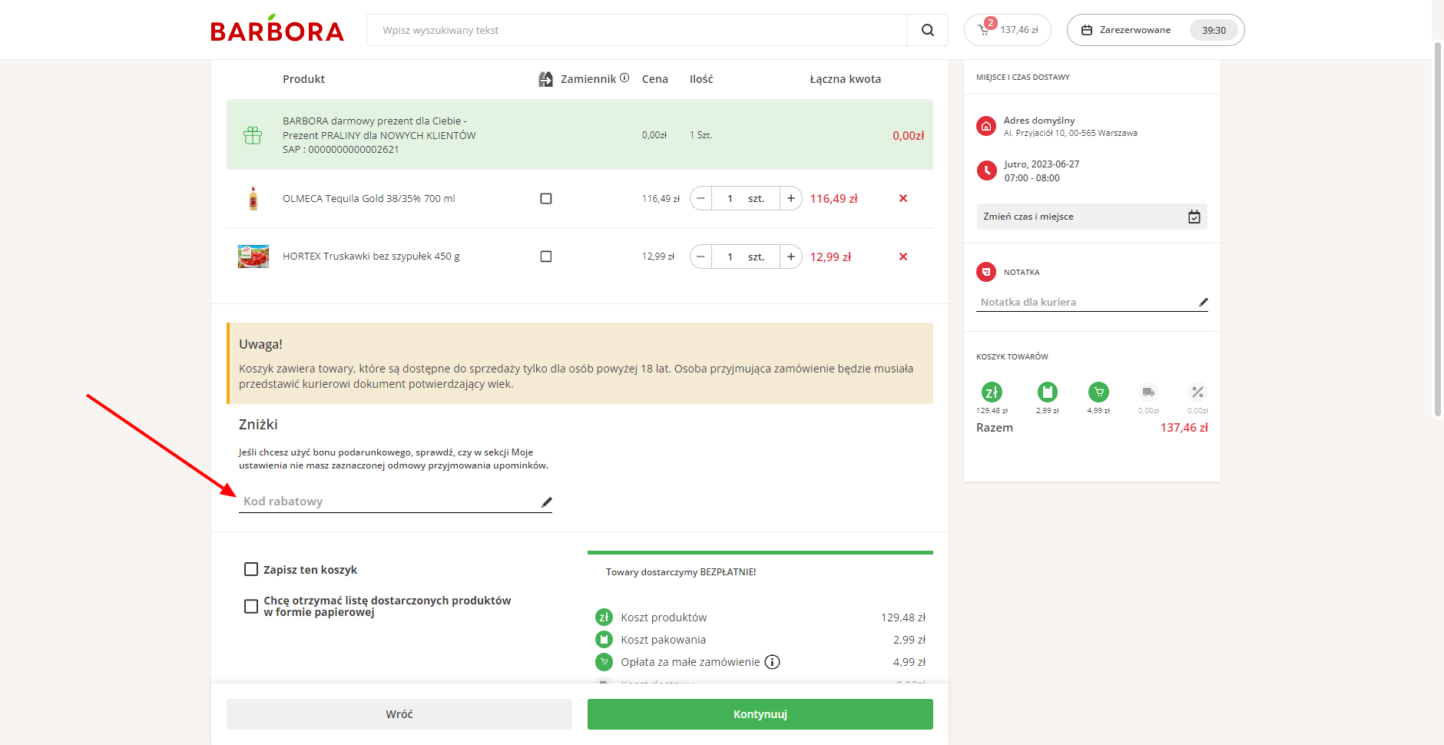Click the page vertical scrollbar
The height and width of the screenshot is (745, 1444).
[1438, 230]
